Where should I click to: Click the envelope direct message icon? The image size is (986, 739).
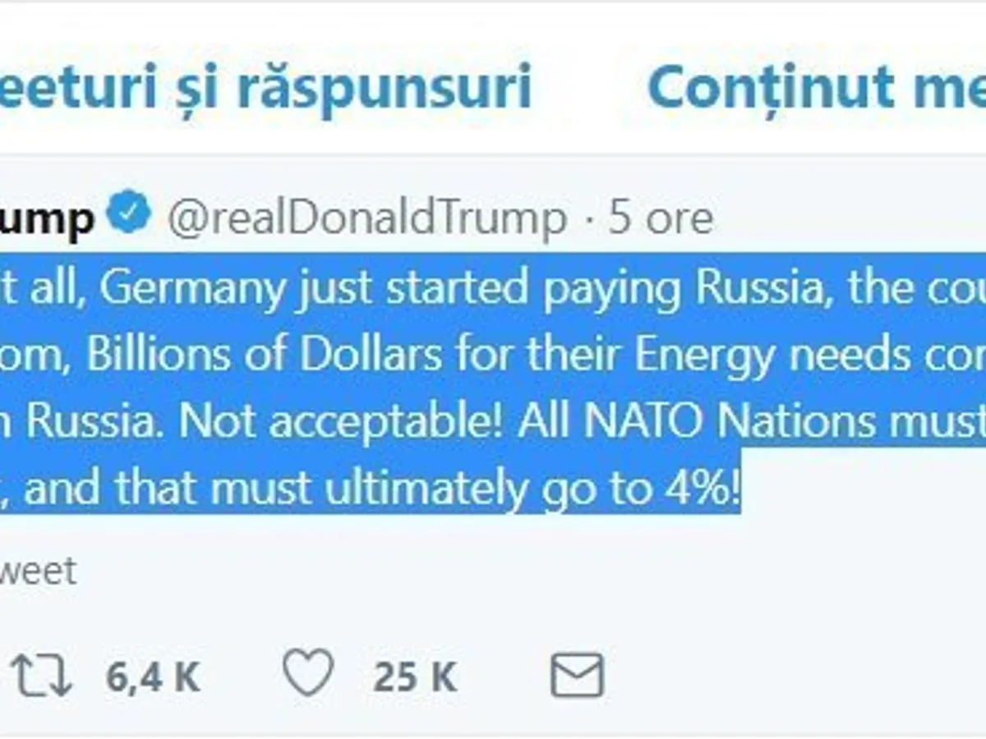[x=577, y=676]
